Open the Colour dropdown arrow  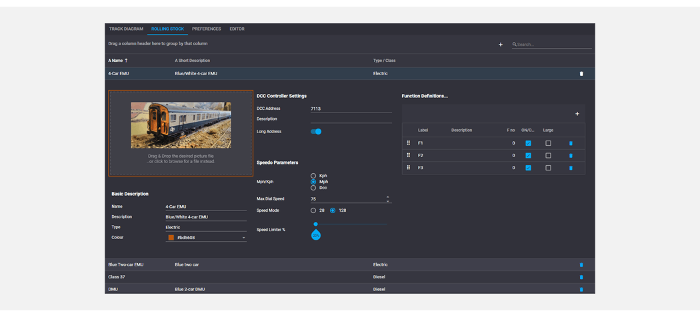coord(243,238)
